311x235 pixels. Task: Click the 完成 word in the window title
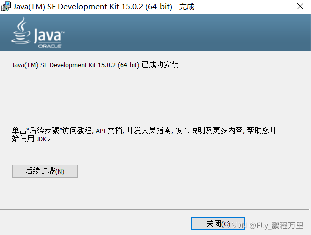point(187,7)
